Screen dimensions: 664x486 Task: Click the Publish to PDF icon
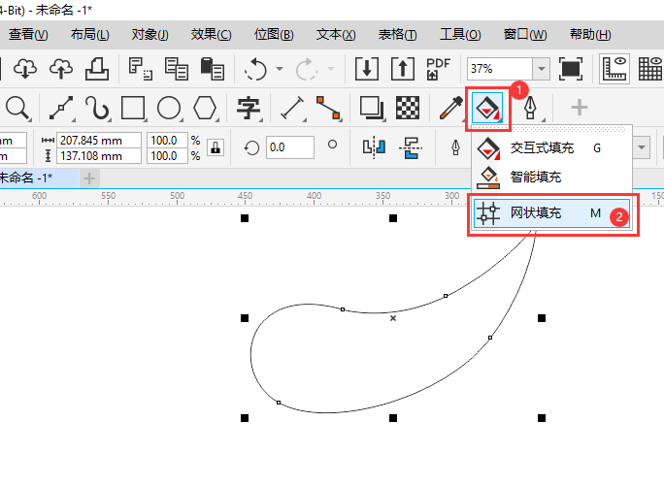click(x=438, y=69)
